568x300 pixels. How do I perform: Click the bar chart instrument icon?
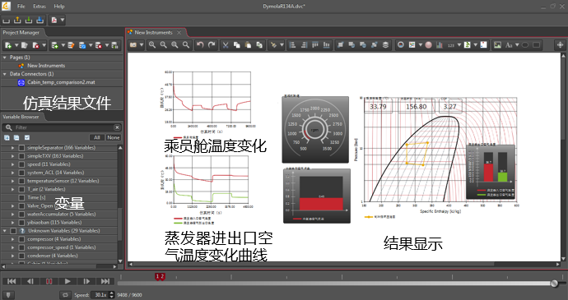440,45
